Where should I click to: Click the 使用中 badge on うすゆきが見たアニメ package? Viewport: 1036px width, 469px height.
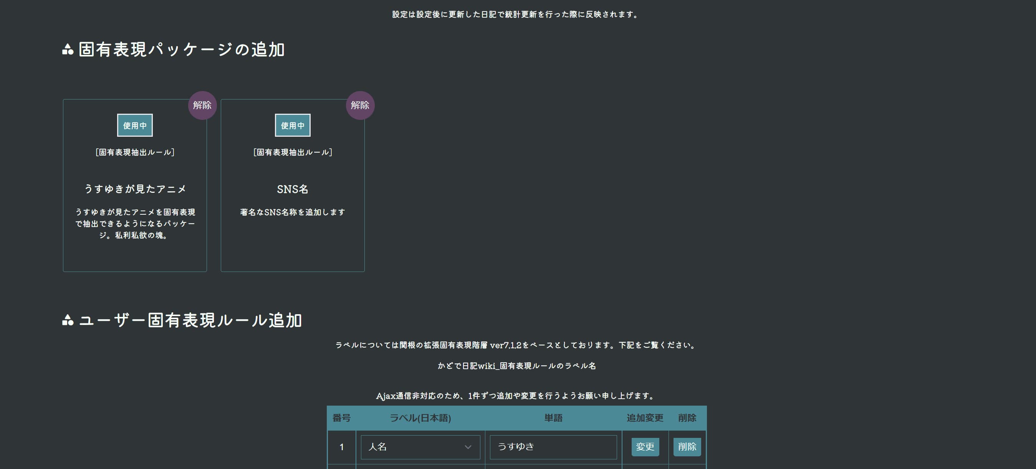(135, 125)
